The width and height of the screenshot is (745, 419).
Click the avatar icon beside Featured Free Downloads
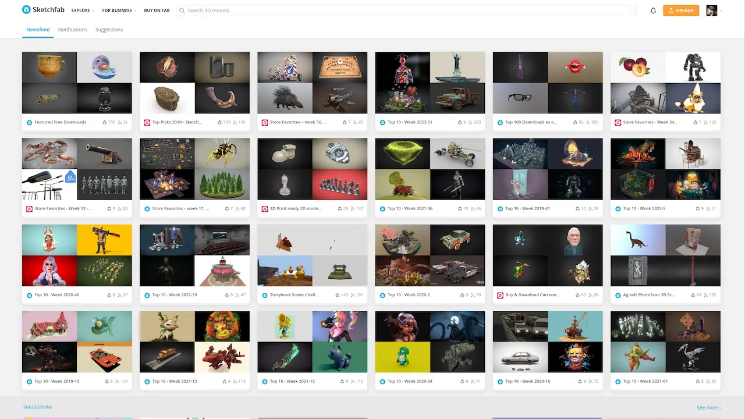click(x=29, y=122)
